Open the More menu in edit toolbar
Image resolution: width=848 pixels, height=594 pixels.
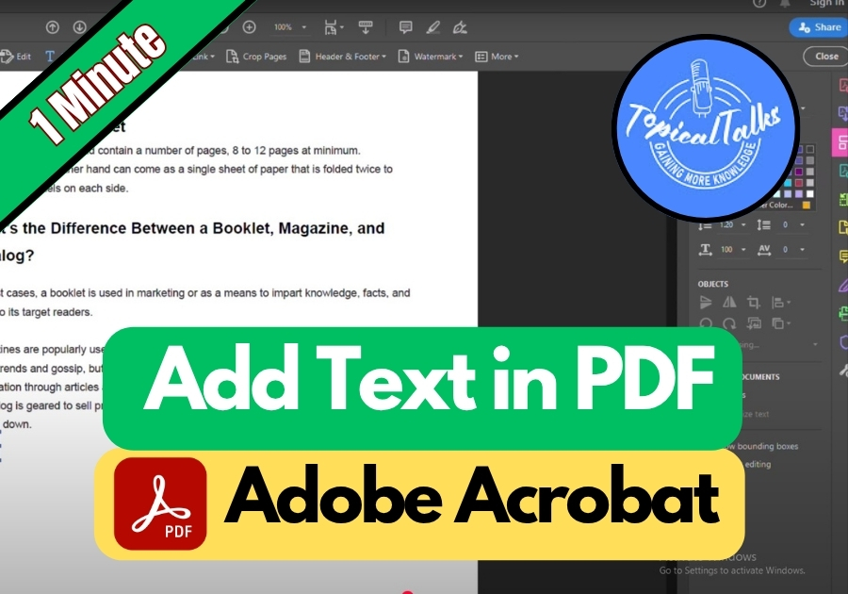point(497,57)
